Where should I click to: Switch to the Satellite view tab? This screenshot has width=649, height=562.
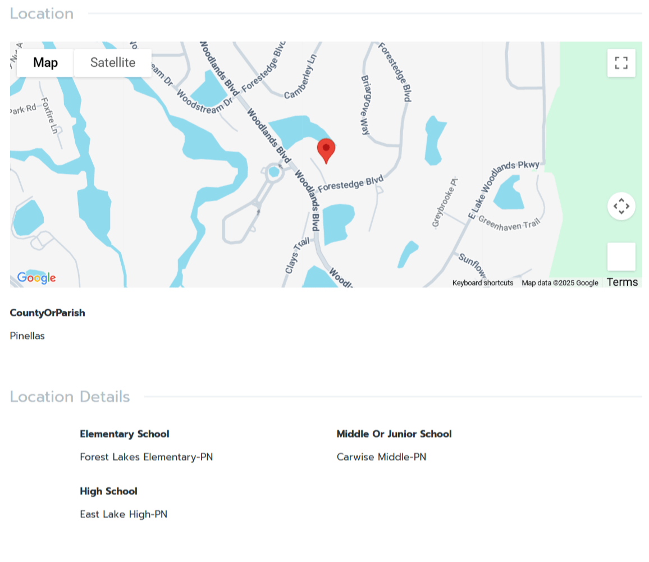[113, 63]
